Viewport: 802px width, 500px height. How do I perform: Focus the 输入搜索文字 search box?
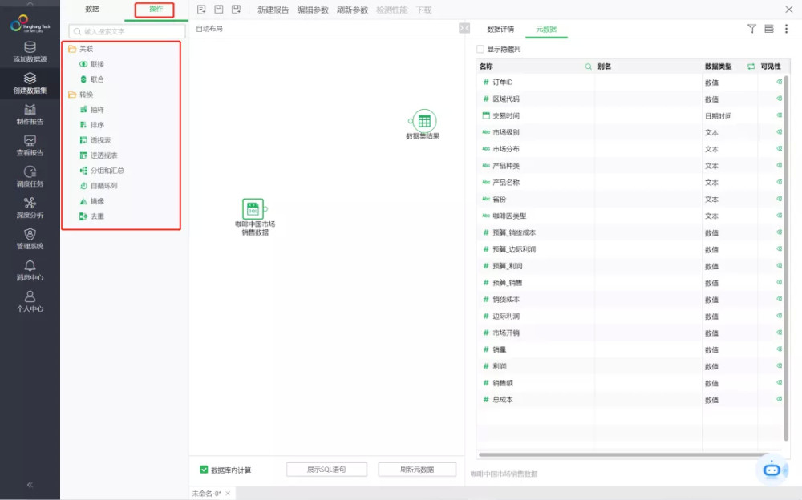click(x=127, y=31)
